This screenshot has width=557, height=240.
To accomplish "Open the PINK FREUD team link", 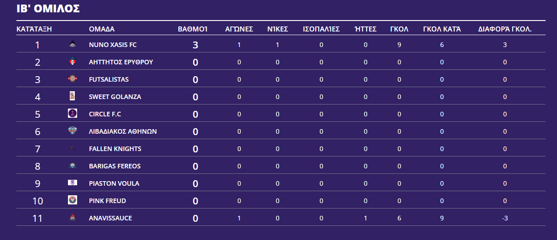I will (x=107, y=201).
